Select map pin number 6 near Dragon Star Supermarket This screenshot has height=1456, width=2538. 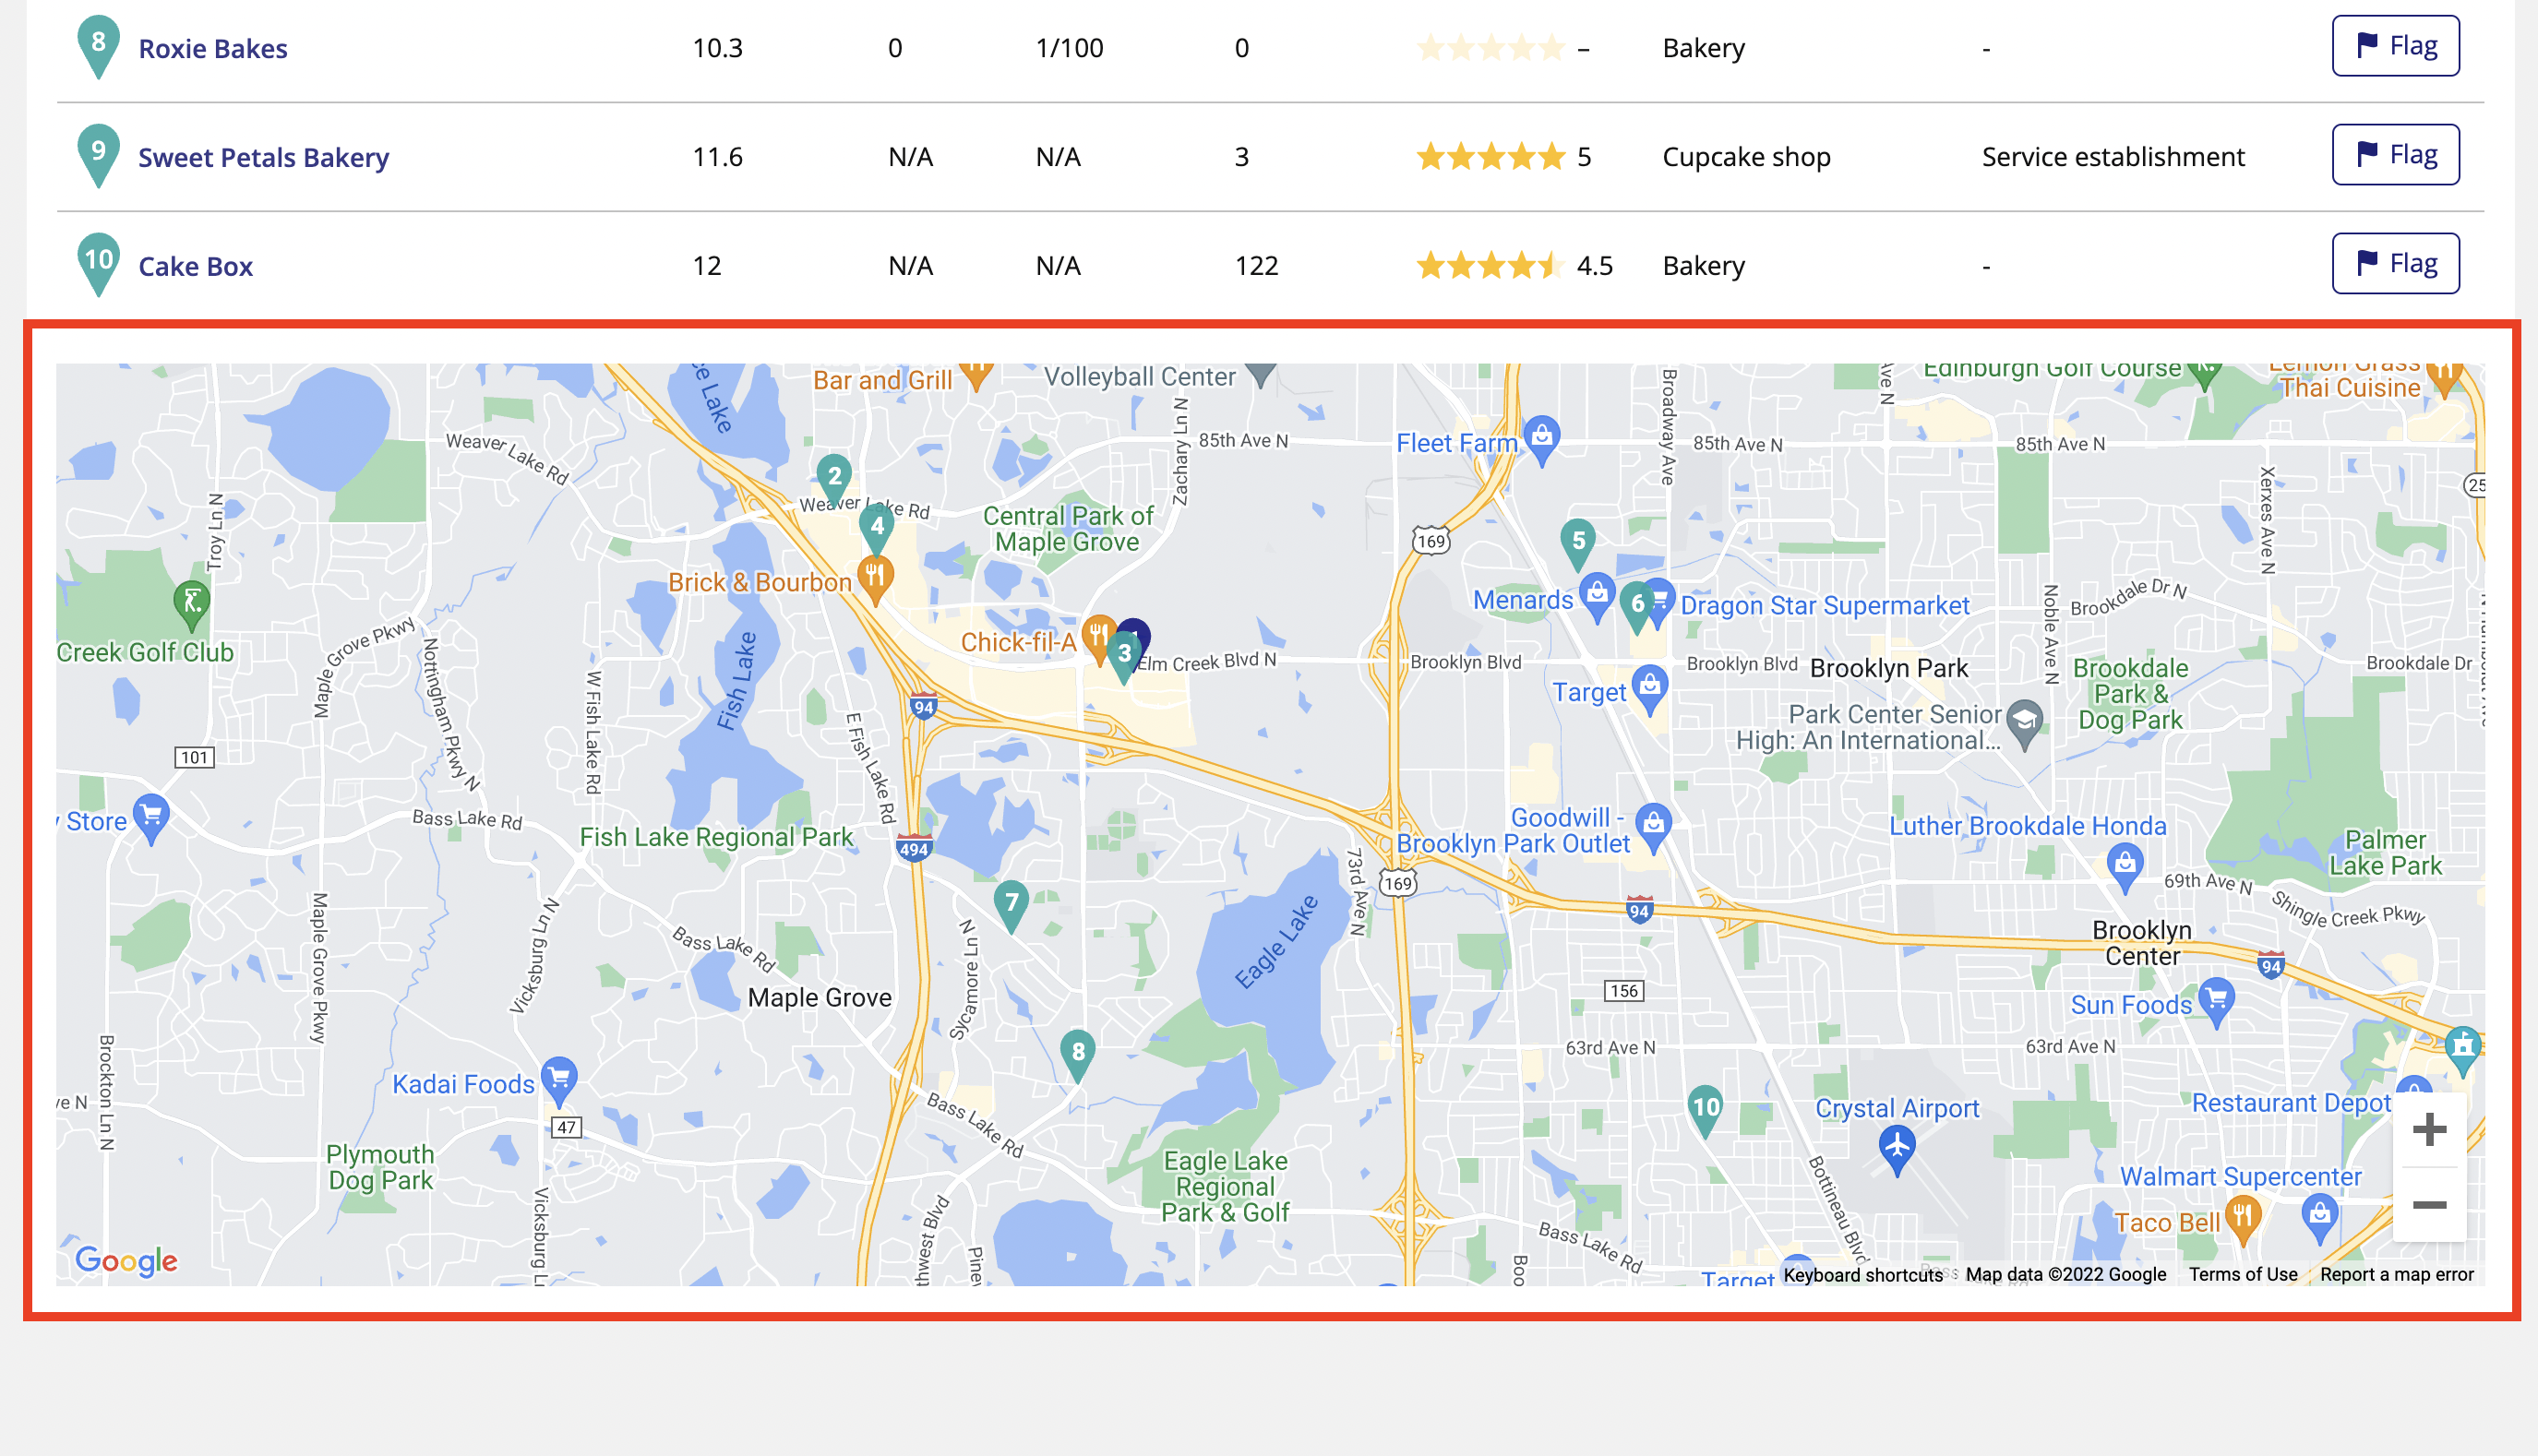[x=1637, y=607]
